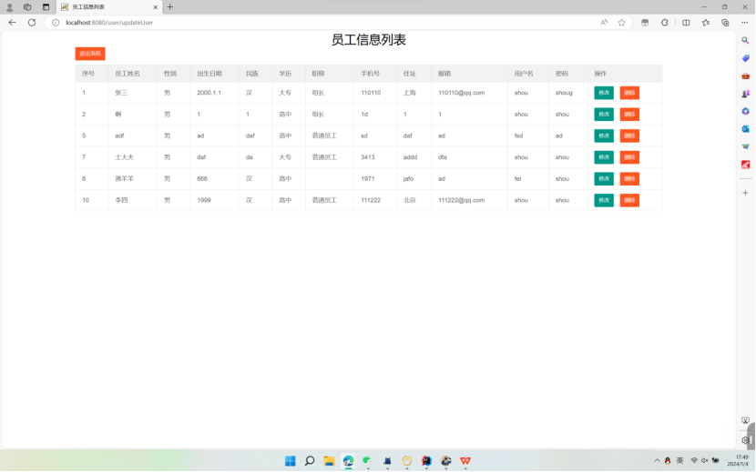
Task: Open File Explorer from taskbar
Action: [329, 461]
